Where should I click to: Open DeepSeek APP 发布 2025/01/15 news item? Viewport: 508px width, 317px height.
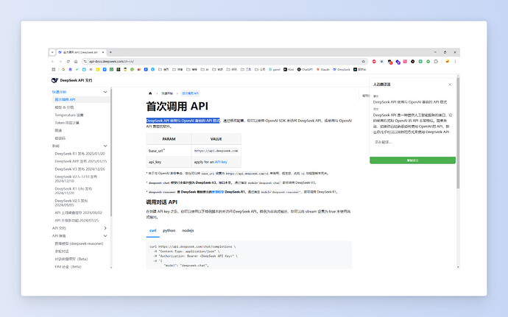[x=81, y=161]
